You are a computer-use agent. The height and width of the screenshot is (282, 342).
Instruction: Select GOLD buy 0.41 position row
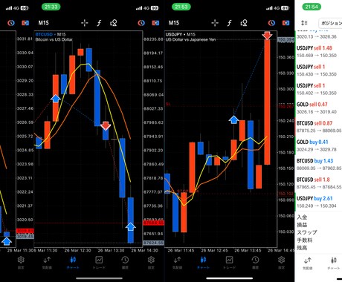coord(318,145)
